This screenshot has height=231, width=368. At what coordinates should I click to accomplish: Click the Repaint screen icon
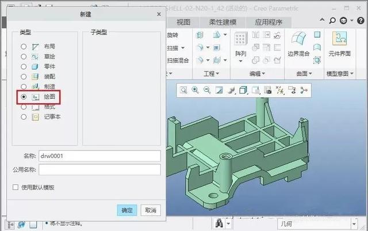click(219, 90)
